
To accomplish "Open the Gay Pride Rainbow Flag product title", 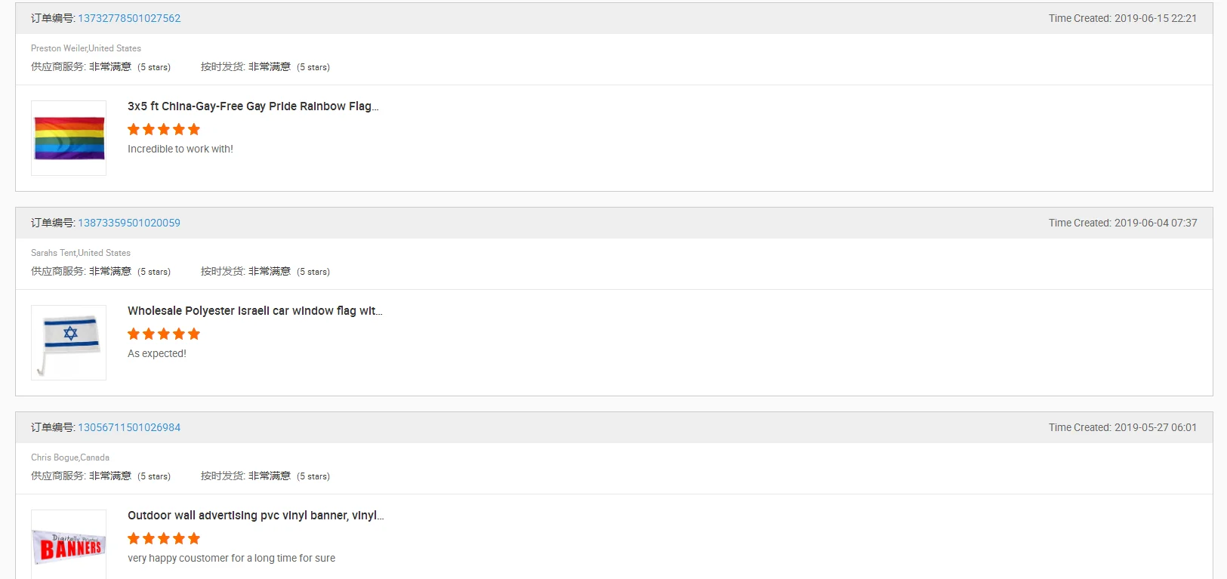I will tap(253, 106).
